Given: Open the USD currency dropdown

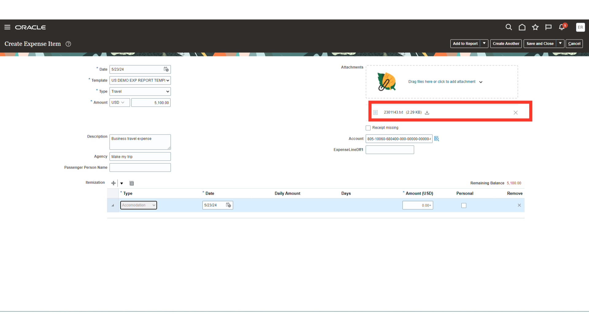Looking at the screenshot, I should point(120,102).
